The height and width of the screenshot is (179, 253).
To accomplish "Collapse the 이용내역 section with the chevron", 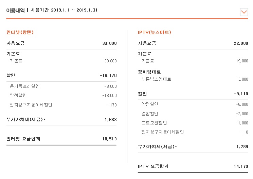I will 244,12.
